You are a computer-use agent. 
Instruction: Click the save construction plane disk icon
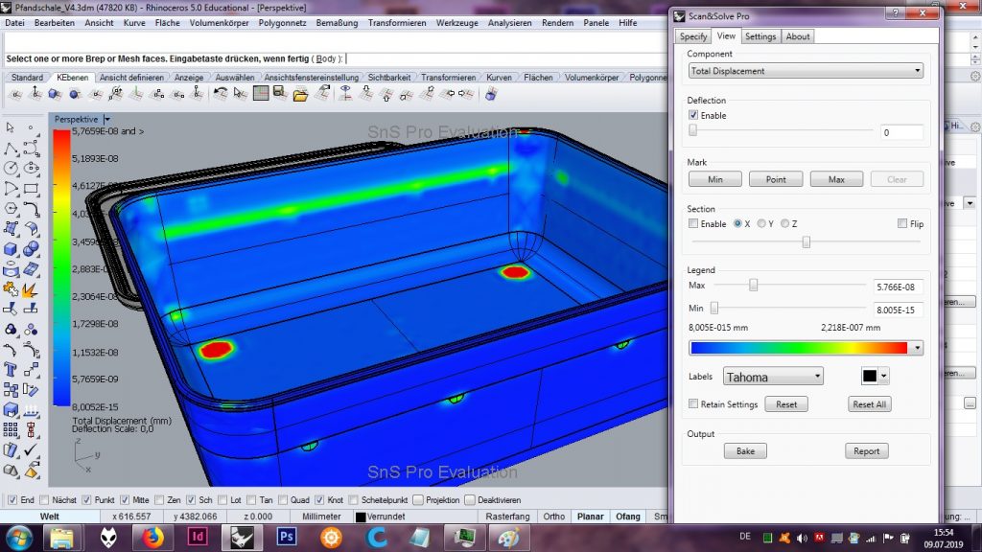click(280, 94)
